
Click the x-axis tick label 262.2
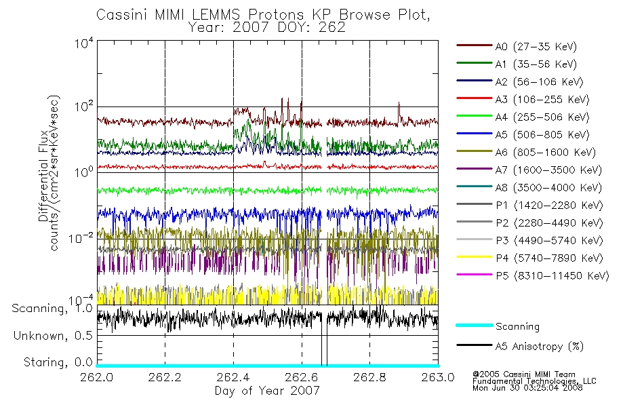[x=165, y=377]
